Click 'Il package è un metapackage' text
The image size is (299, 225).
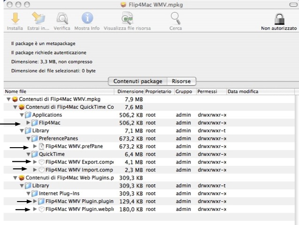coord(43,44)
